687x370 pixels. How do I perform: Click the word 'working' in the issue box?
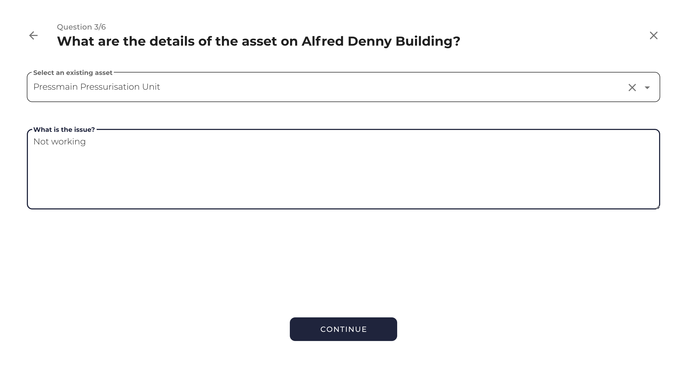click(68, 142)
